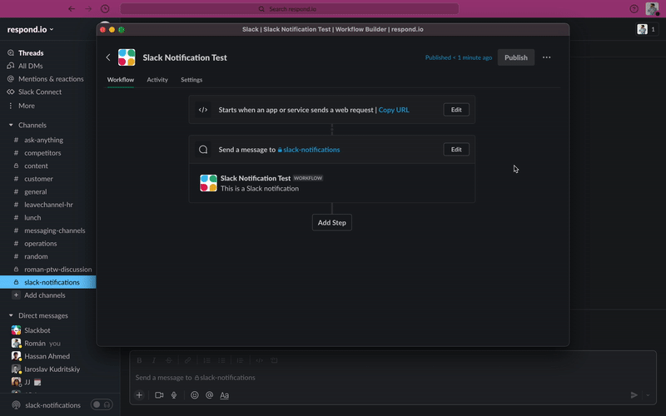The width and height of the screenshot is (666, 416).
Task: Click the Add Step button
Action: [331, 222]
